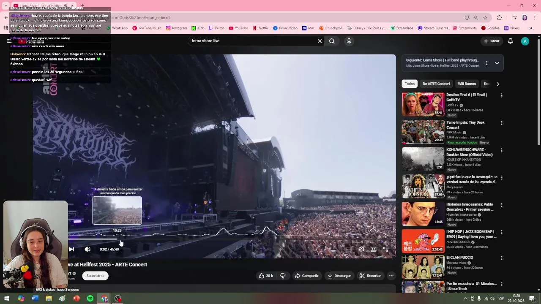541x304 pixels.
Task: Open taskbar clock showing 13:20
Action: [x=516, y=299]
